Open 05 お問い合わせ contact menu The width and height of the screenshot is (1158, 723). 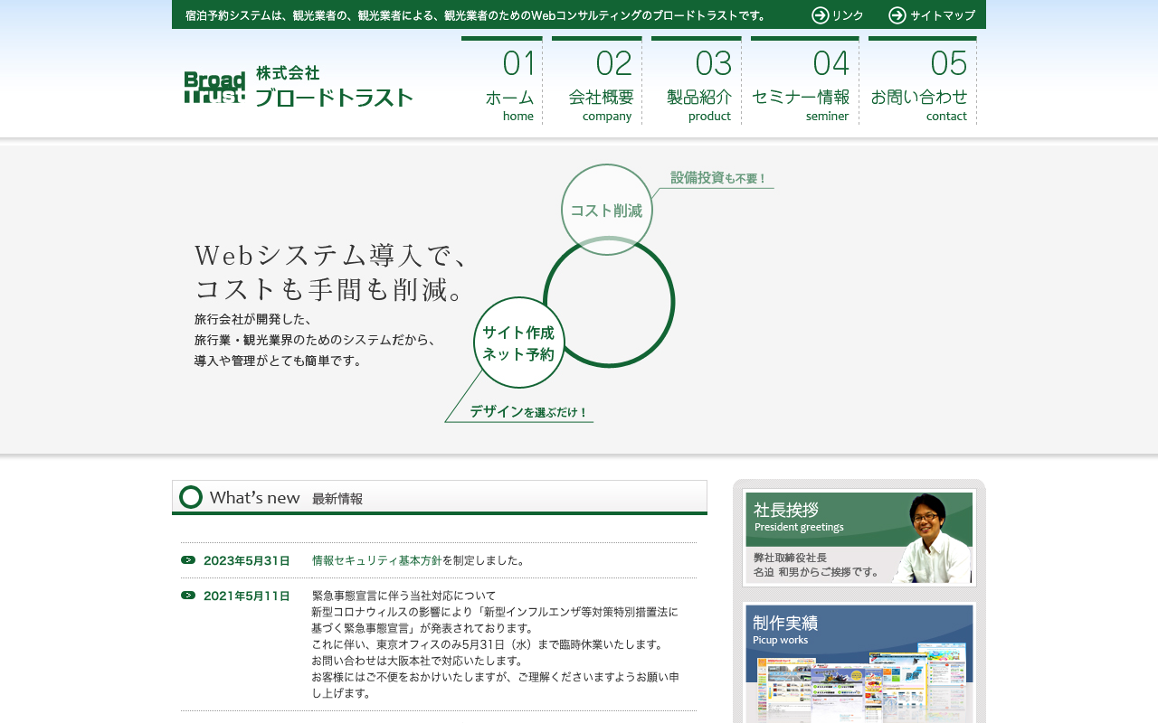pyautogui.click(x=923, y=80)
